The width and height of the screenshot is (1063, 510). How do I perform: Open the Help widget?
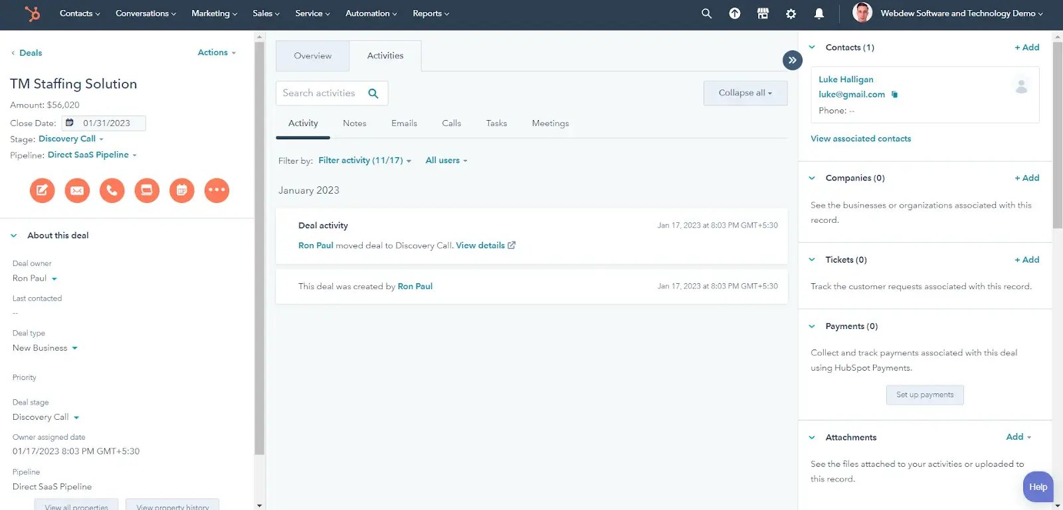(x=1038, y=487)
